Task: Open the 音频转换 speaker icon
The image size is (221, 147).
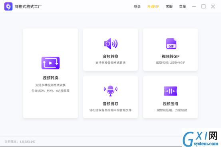Action: click(x=111, y=44)
